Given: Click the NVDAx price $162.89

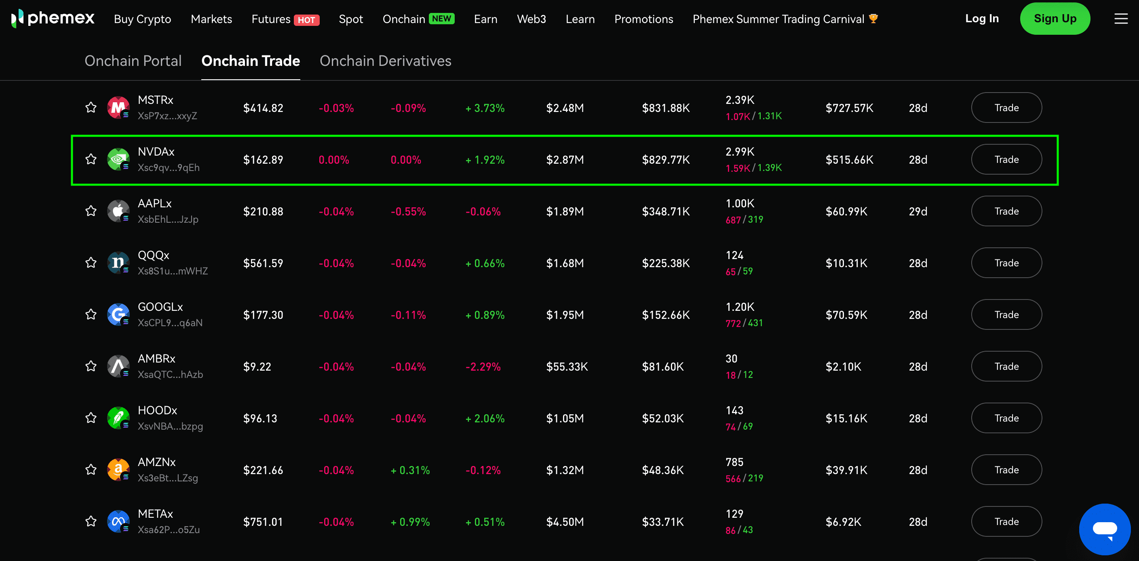Looking at the screenshot, I should tap(263, 160).
